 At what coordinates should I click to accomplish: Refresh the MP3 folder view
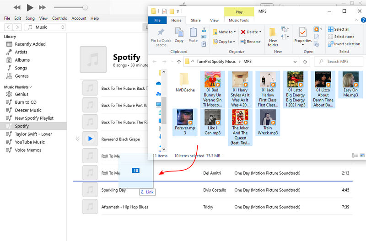(305, 62)
